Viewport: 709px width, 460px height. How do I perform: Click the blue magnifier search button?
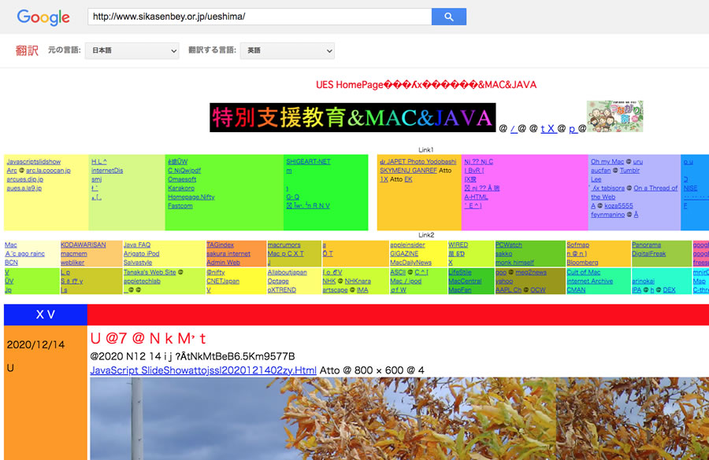pos(448,17)
